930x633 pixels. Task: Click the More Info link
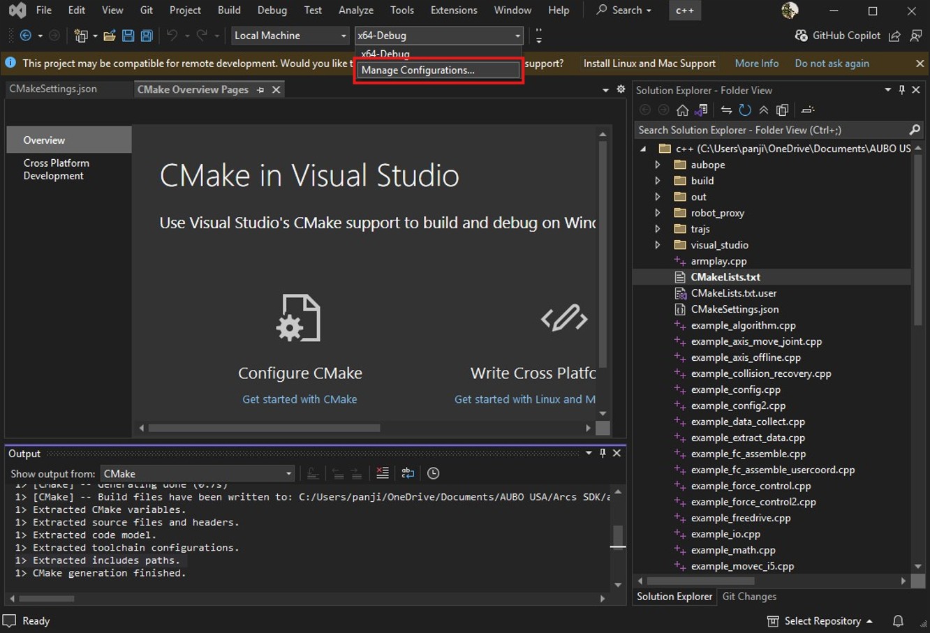[x=757, y=64]
